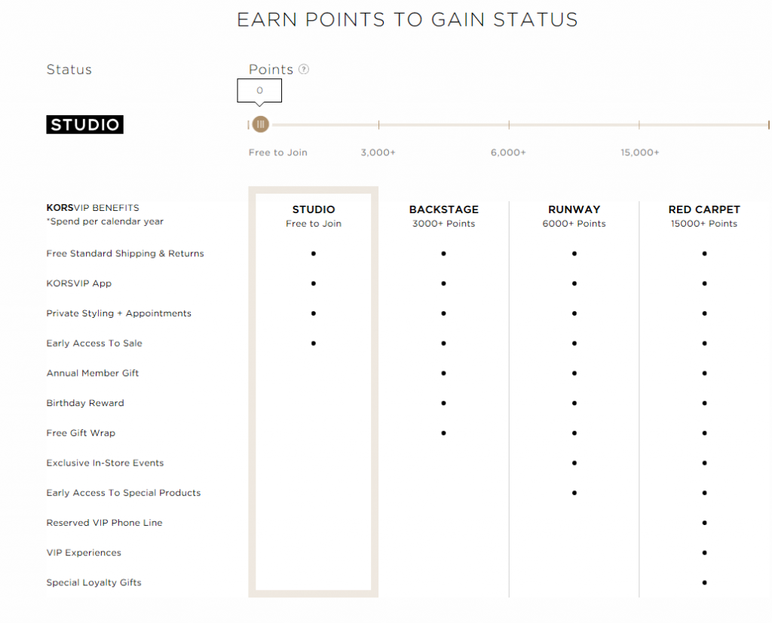The image size is (772, 623).
Task: Click the Points help question mark icon
Action: tap(304, 69)
